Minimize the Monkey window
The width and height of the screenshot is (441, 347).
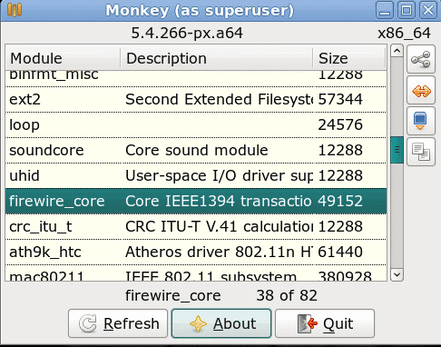tap(385, 10)
